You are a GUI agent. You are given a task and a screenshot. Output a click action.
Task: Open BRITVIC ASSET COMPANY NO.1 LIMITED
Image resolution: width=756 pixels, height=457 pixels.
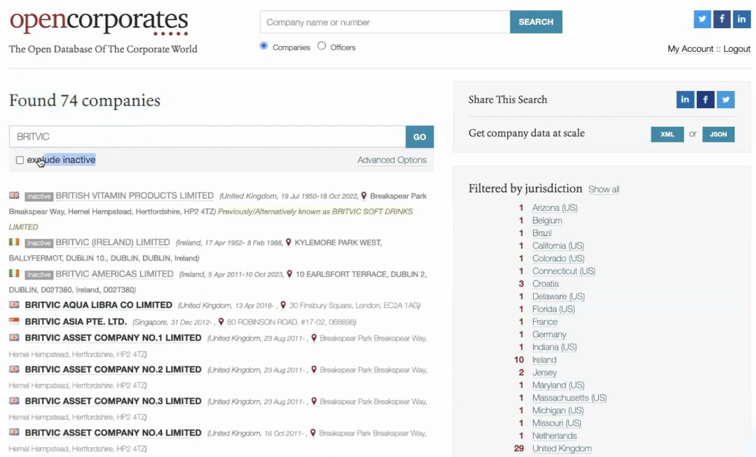(x=113, y=337)
